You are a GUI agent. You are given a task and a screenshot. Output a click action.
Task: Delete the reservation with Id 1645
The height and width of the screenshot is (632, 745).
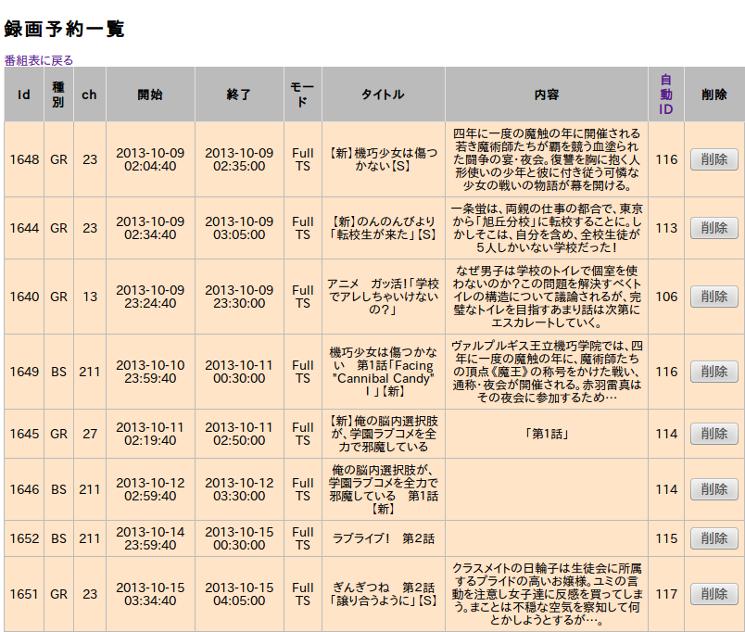[x=713, y=434]
